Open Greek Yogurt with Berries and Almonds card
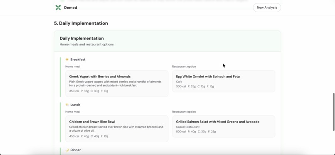The width and height of the screenshot is (335, 155). (x=117, y=83)
